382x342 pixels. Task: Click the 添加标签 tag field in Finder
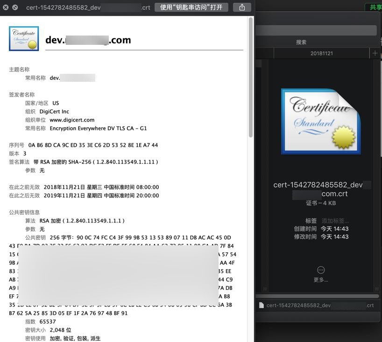click(335, 221)
